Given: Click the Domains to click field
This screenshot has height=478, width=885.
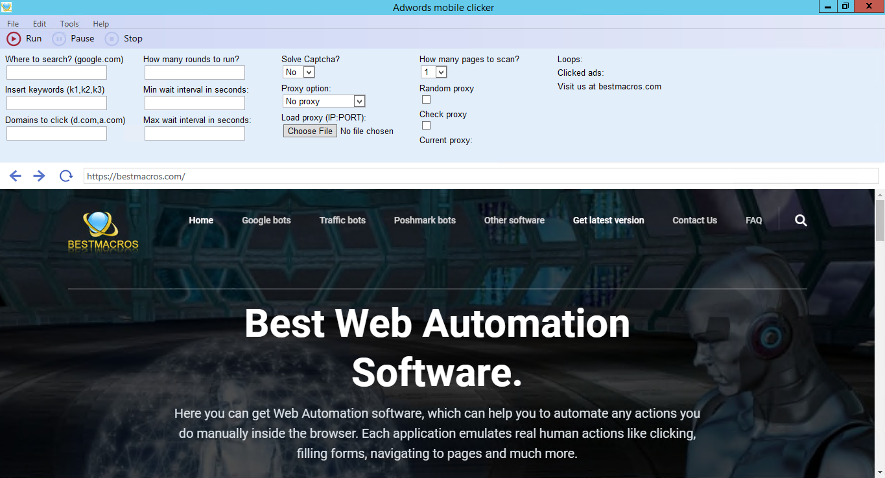Looking at the screenshot, I should point(56,133).
